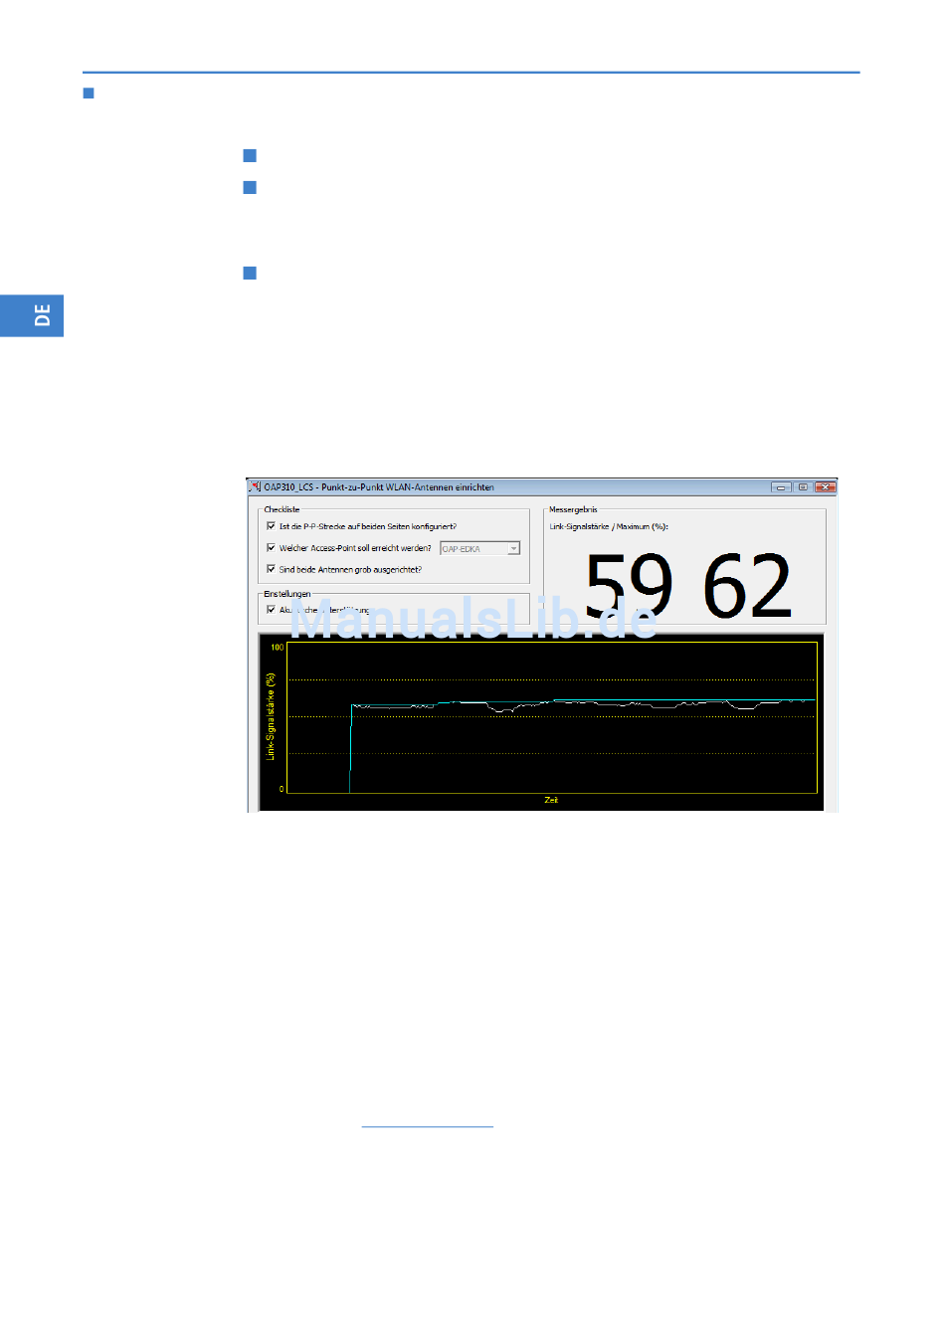
Task: Uncheck 'Sind beide Antennen grob ausgerichtet?'
Action: [271, 569]
